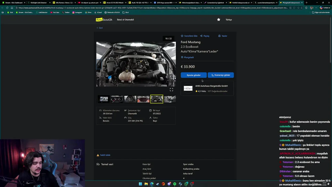Viewport: 332px width, 187px height.
Task: Select the highlighted engine bay thumbnail
Action: (x=157, y=99)
